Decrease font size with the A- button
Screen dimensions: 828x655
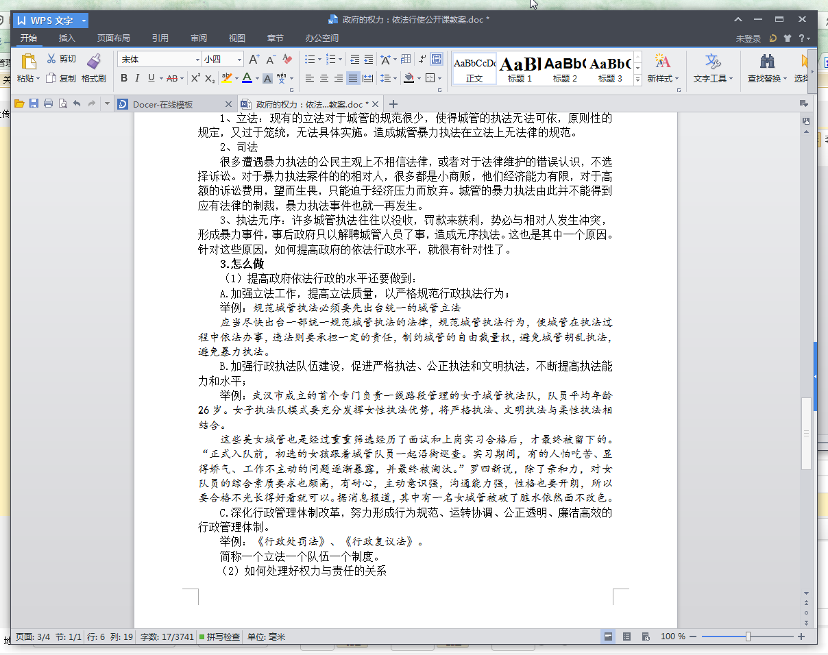tap(271, 60)
